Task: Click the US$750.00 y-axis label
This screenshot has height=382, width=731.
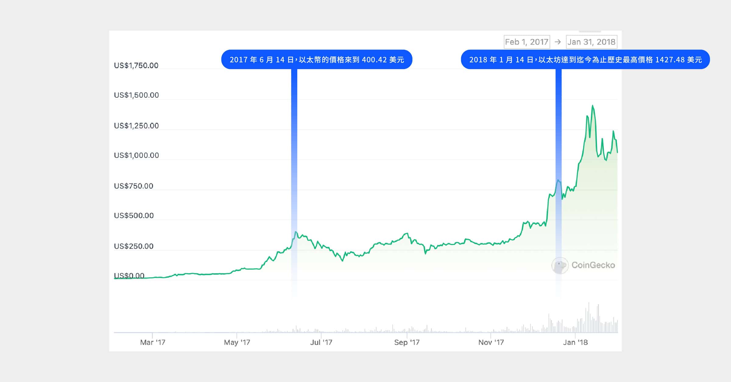Action: [x=133, y=186]
